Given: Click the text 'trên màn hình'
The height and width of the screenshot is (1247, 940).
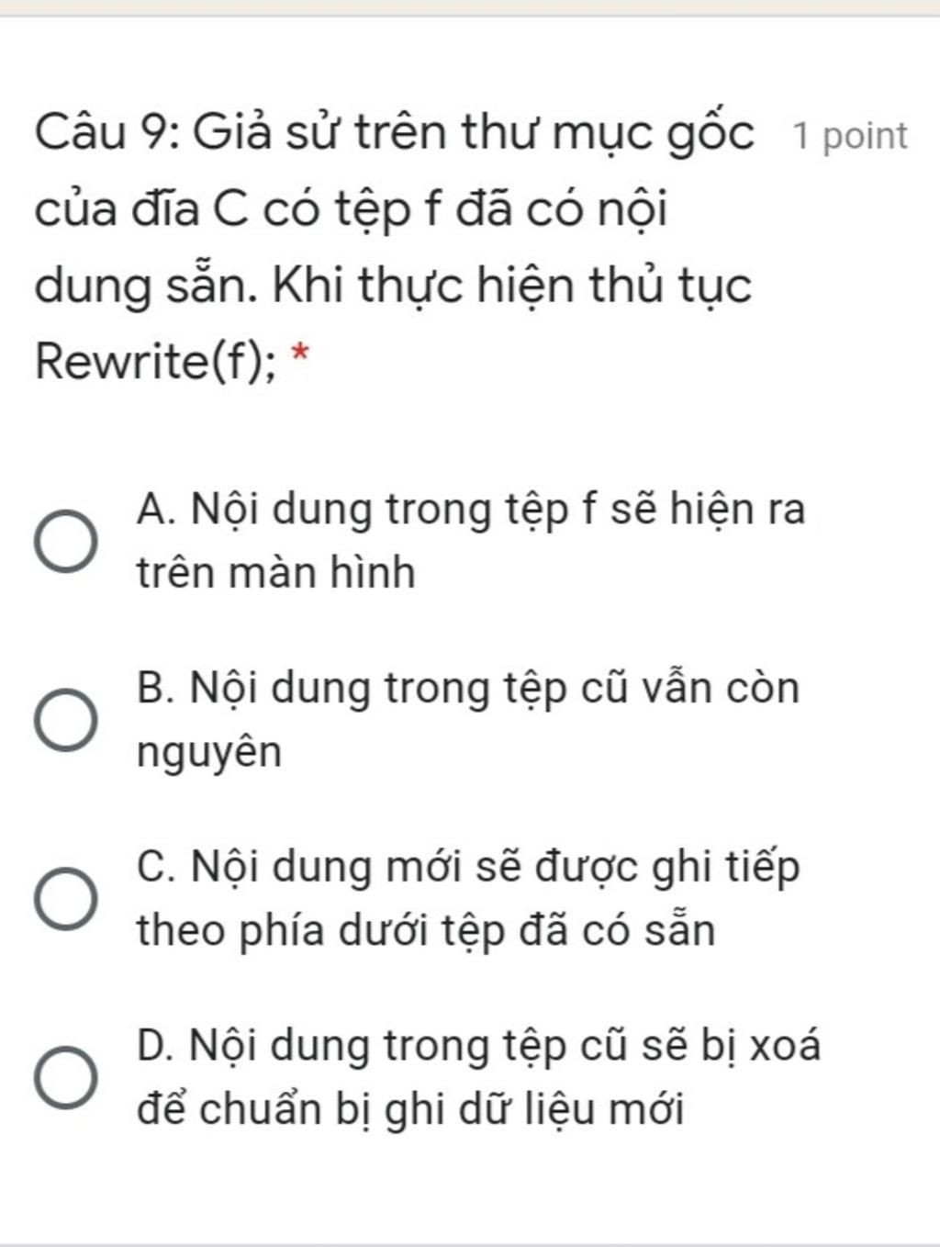Looking at the screenshot, I should (x=275, y=573).
